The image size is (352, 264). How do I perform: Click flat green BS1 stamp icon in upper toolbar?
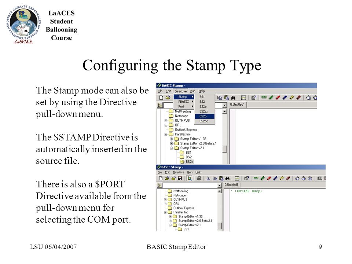[x=264, y=97]
